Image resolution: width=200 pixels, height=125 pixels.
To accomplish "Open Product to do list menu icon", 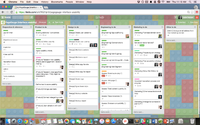I will click(x=64, y=27).
